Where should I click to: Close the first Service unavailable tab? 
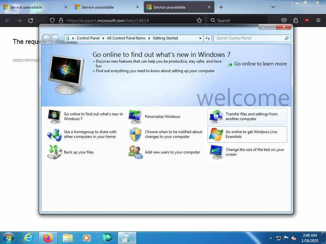click(66, 7)
